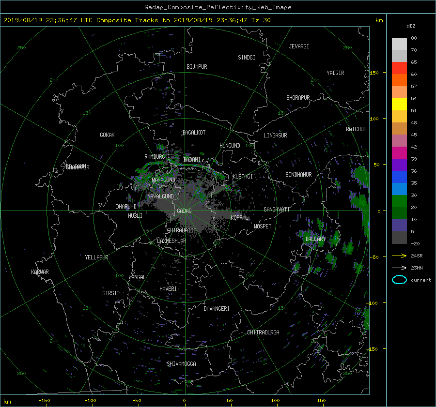Click the DAVANGERI city label

[217, 309]
